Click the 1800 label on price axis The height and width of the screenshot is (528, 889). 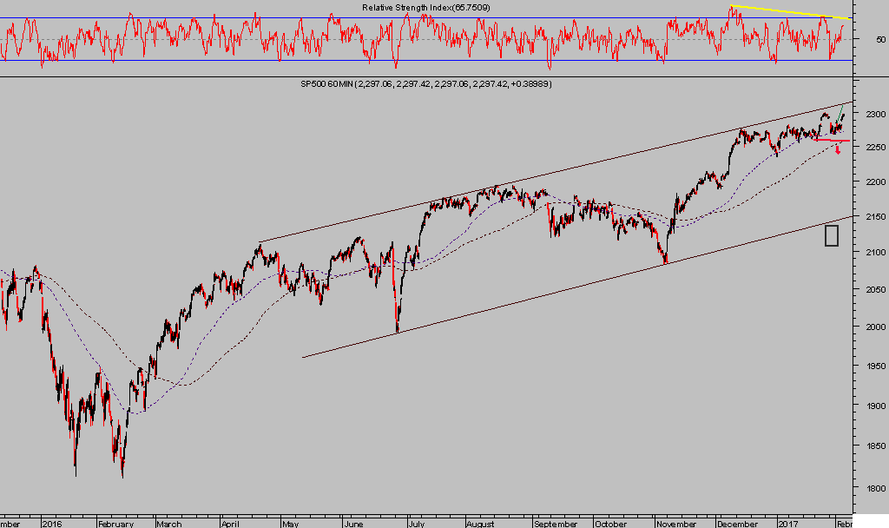(x=872, y=488)
